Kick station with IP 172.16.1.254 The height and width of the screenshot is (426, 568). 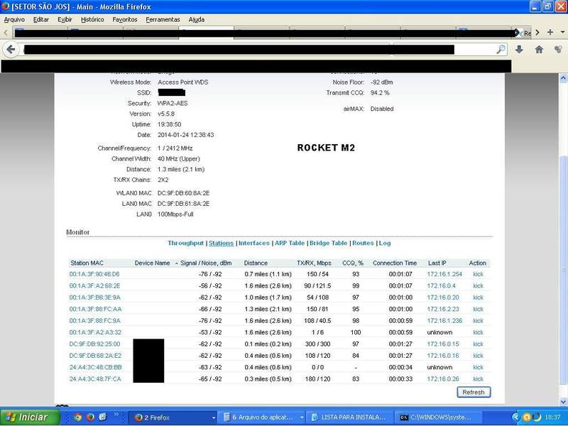click(x=478, y=274)
